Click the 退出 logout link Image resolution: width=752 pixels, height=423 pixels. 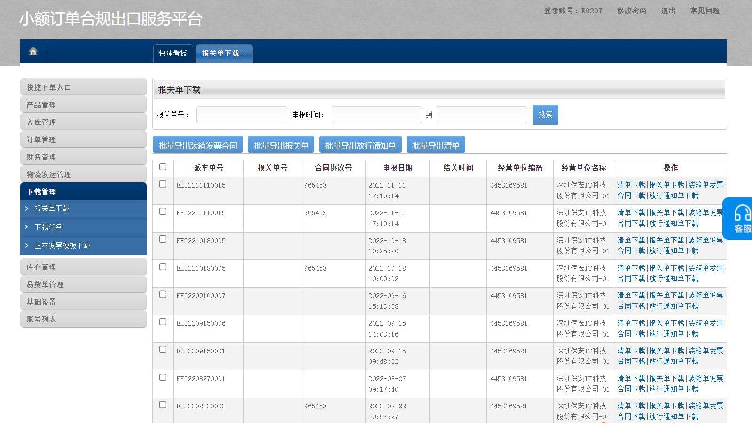[x=668, y=10]
